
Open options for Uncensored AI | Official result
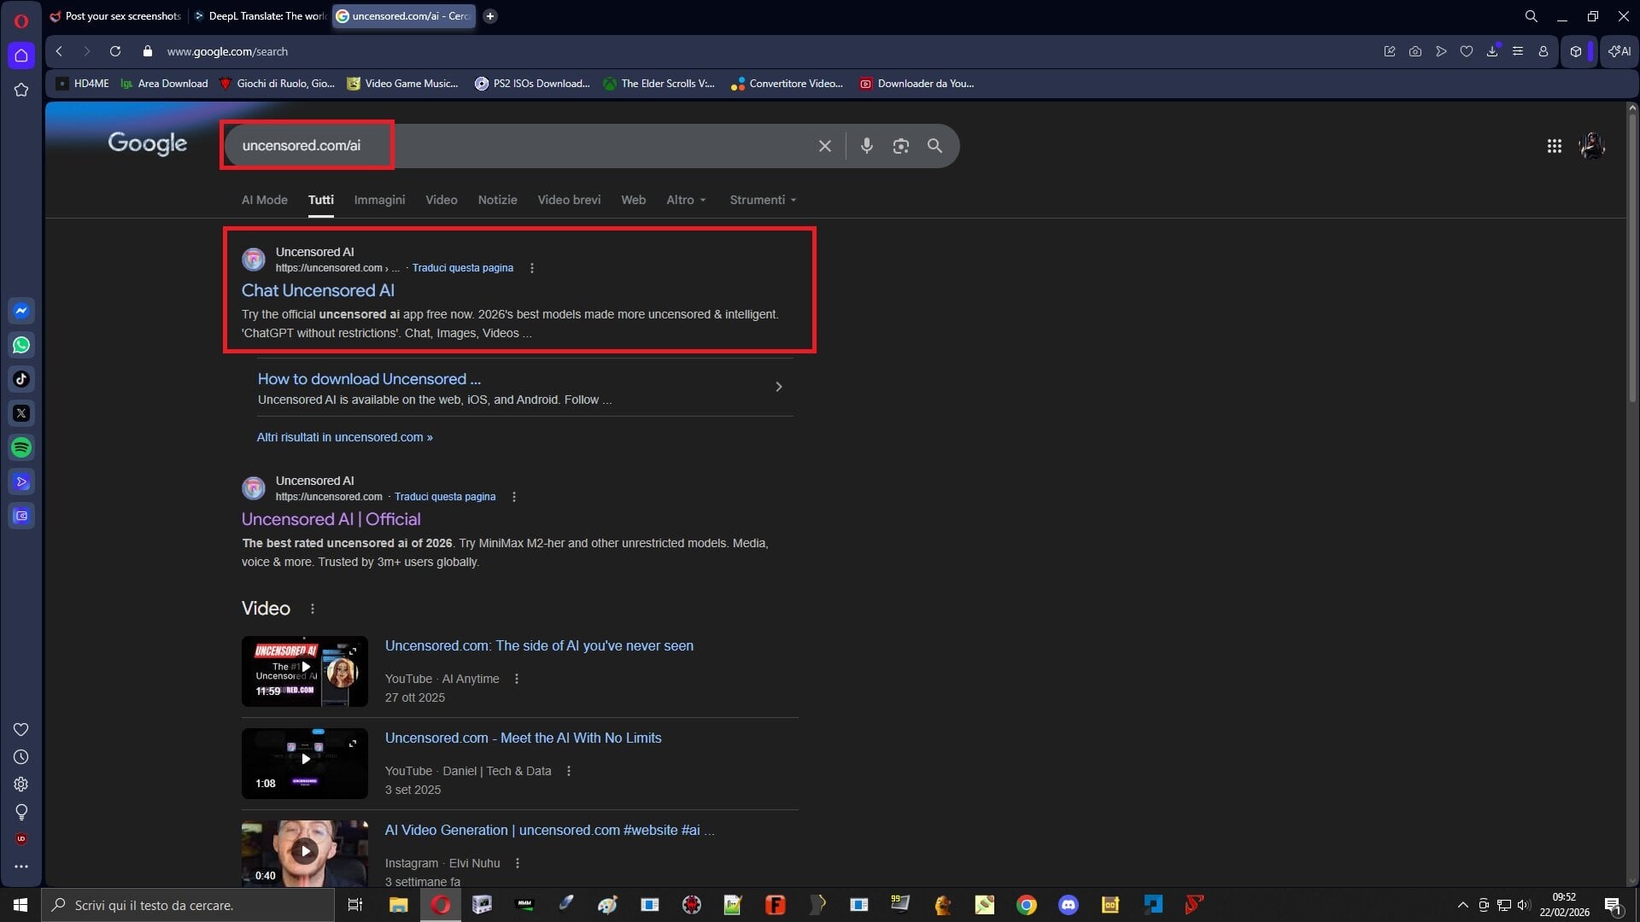(513, 497)
